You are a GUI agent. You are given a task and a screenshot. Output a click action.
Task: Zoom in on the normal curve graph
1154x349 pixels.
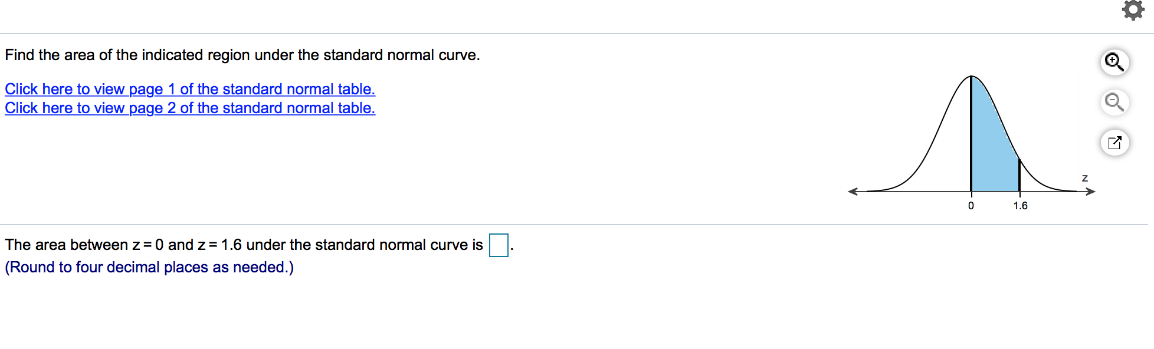coord(1114,62)
